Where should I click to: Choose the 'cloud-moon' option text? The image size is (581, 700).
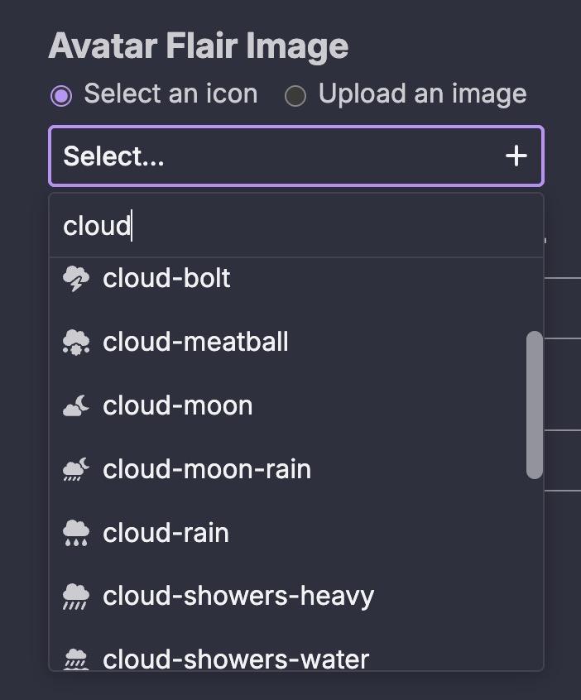click(177, 405)
